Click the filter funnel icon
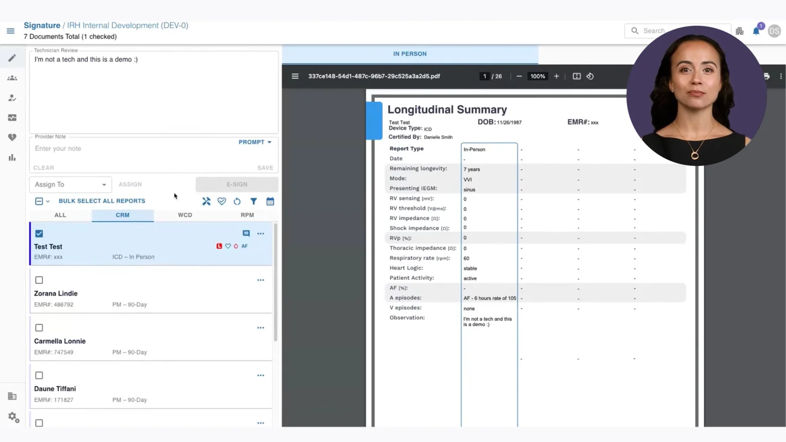The height and width of the screenshot is (442, 786). [x=253, y=201]
